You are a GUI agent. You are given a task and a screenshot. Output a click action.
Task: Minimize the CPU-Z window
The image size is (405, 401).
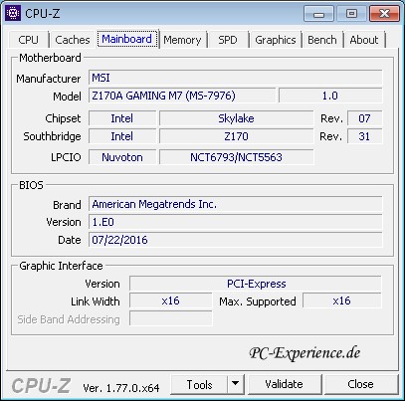tap(318, 14)
